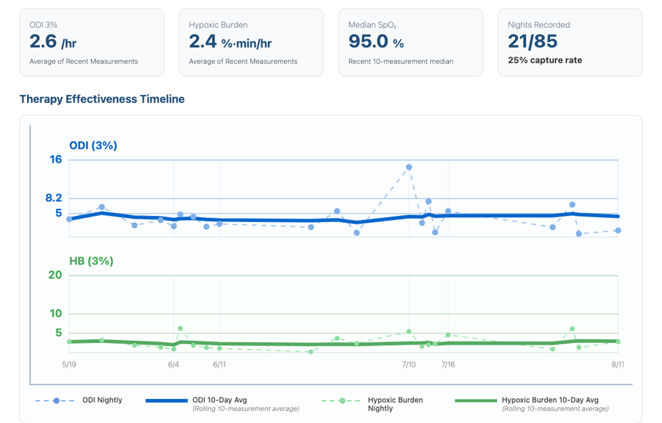Click the first ODI nightly point at 5/19

[x=69, y=219]
